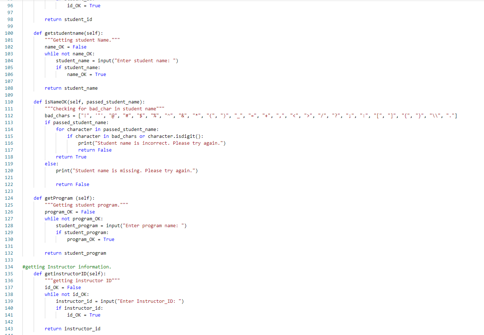Click the 'Checking for bad_char in student name' docstring

pyautogui.click(x=105, y=109)
